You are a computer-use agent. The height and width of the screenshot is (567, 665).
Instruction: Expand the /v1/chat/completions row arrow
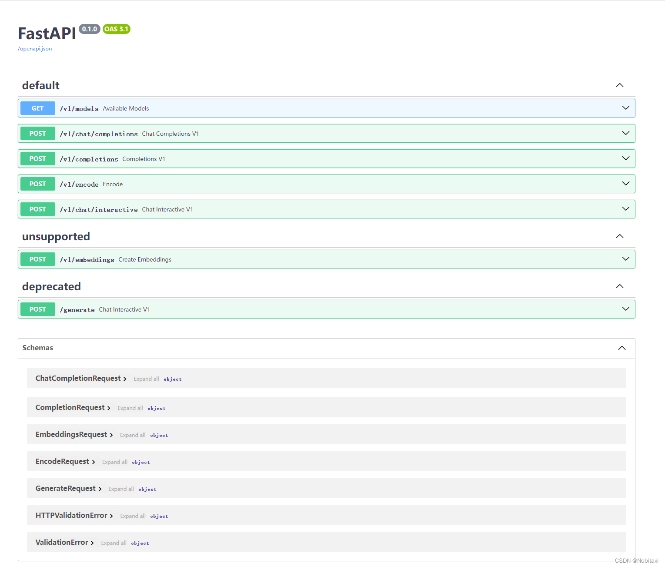[626, 133]
